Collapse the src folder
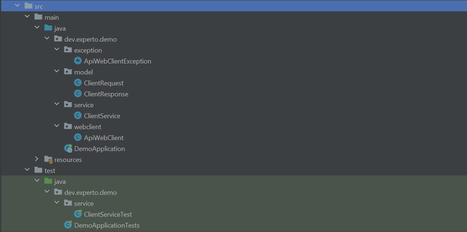The height and width of the screenshot is (232, 467). pos(16,5)
